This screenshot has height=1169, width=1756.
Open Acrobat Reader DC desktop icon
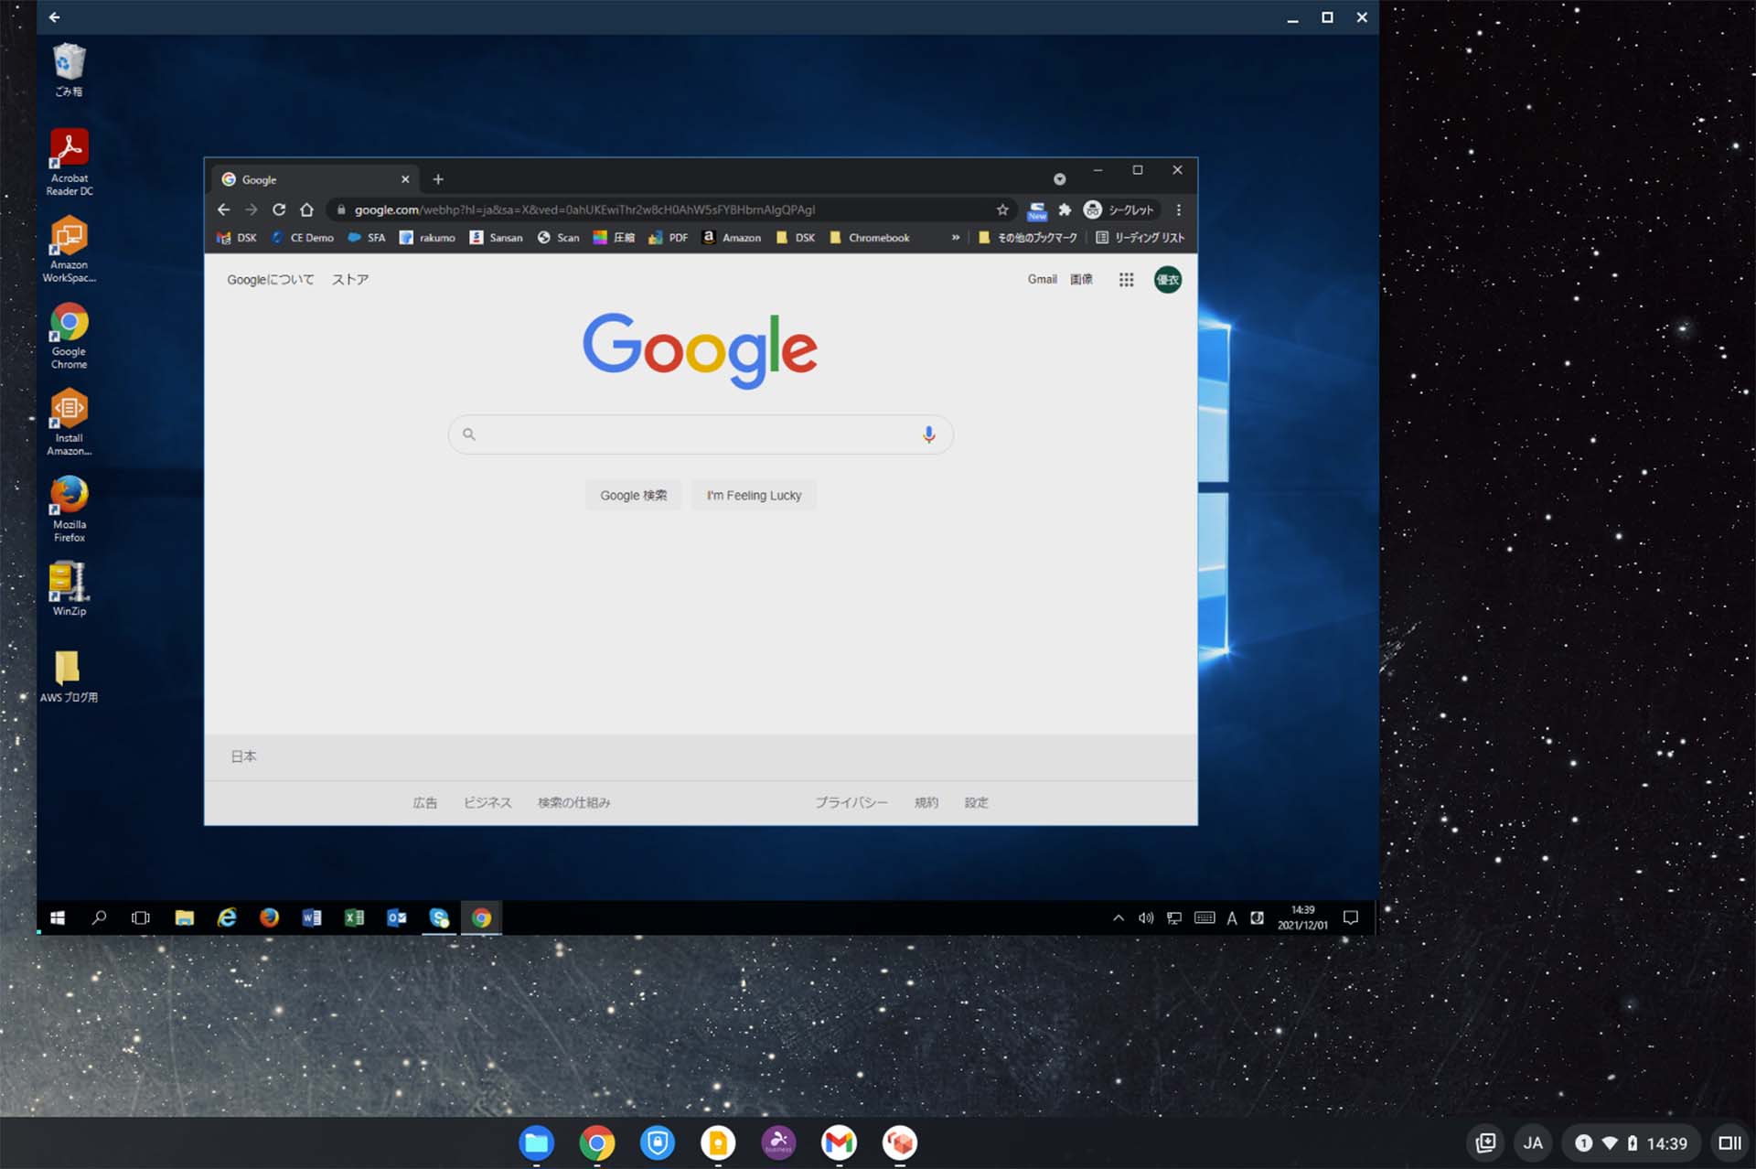tap(69, 163)
